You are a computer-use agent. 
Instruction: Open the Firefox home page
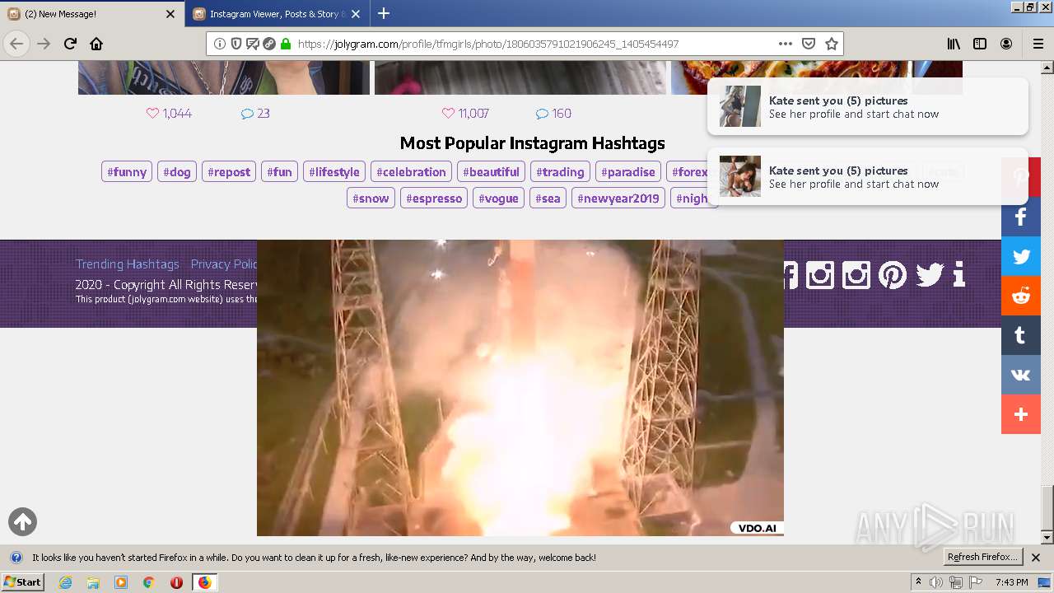96,44
